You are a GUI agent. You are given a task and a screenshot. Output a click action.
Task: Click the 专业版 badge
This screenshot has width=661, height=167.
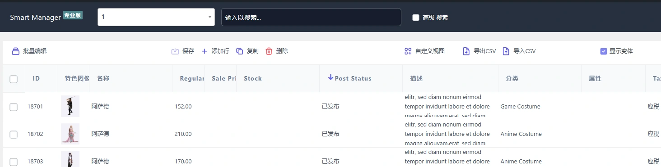[73, 15]
